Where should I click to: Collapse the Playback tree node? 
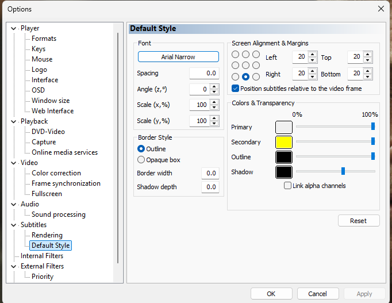pyautogui.click(x=14, y=121)
